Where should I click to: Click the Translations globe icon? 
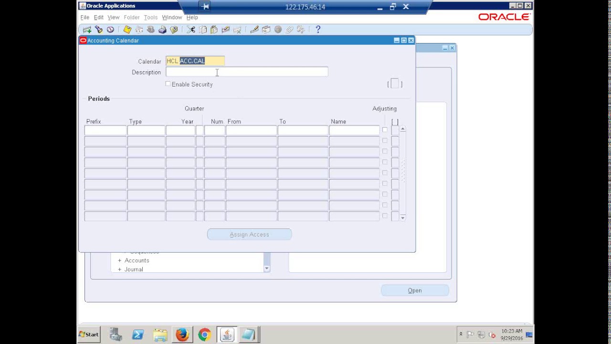coord(278,30)
